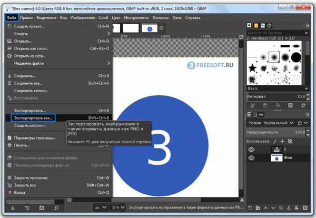Switch to the Paths tab icon
Screen dimensions: 316x218
(261, 115)
